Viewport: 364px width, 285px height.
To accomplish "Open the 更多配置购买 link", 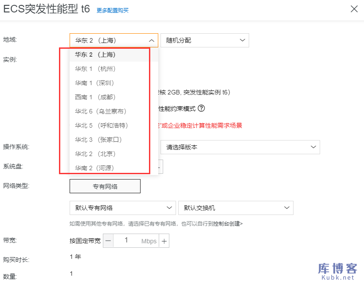I will pyautogui.click(x=113, y=11).
